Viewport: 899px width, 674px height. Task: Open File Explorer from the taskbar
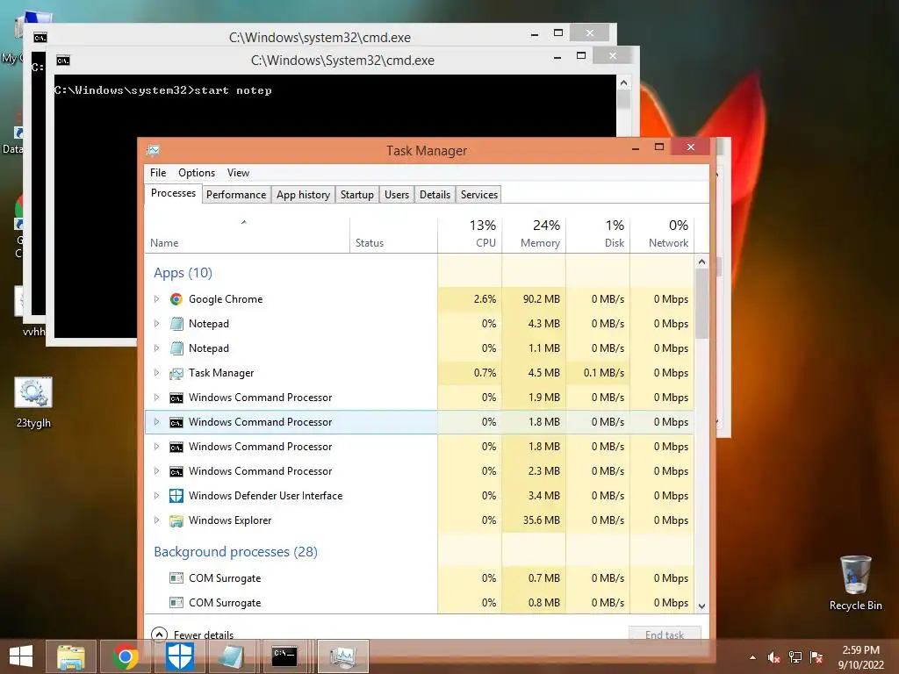[71, 656]
